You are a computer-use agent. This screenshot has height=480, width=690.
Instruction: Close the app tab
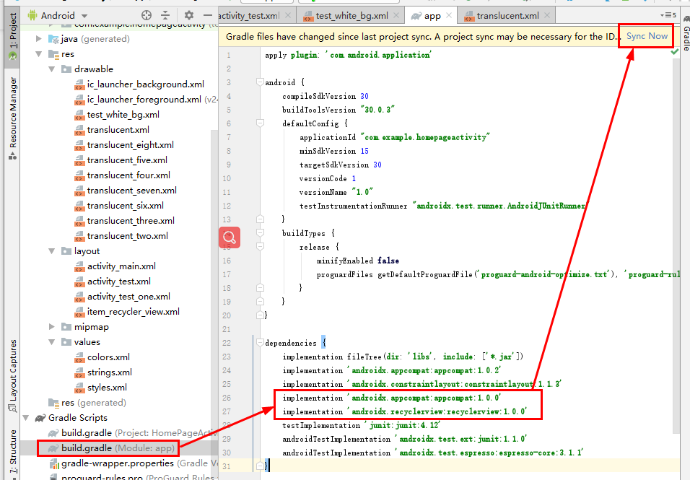pos(449,15)
